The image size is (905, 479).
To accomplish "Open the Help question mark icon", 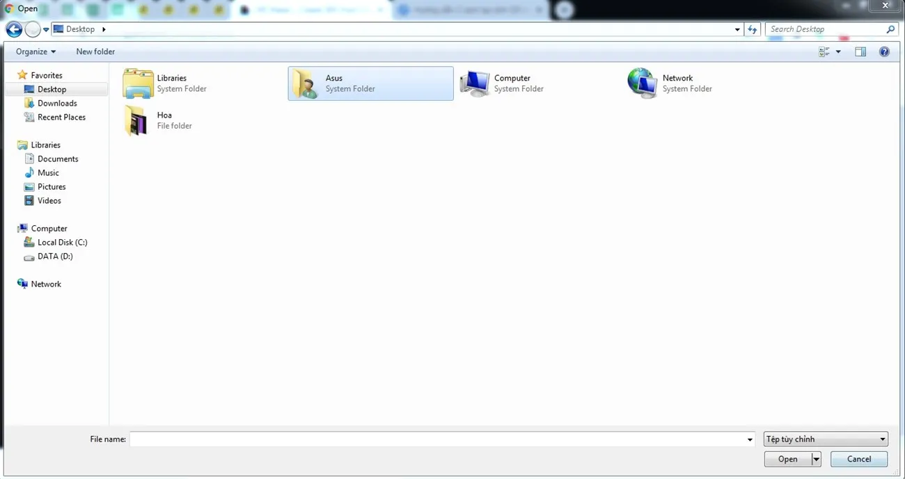I will [883, 51].
